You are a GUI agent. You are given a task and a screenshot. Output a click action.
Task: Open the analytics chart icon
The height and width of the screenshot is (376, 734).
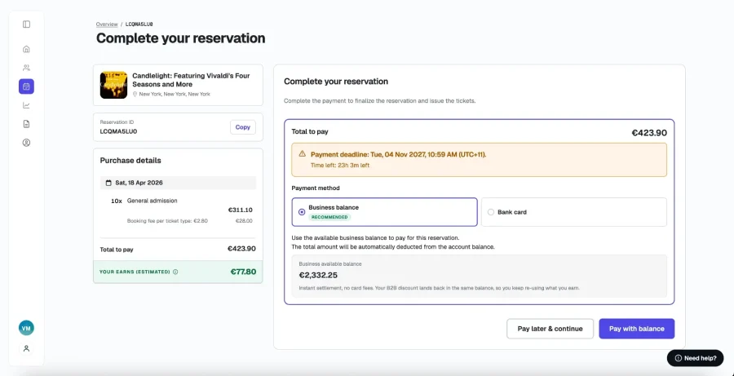pos(26,105)
